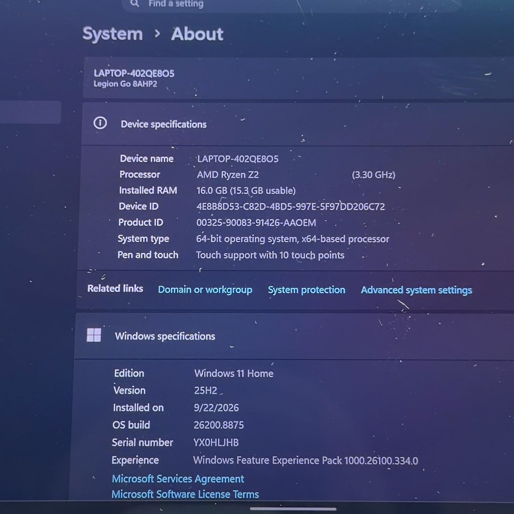The width and height of the screenshot is (514, 514).
Task: Click the Touch support with 10 touch points value
Action: (x=270, y=255)
